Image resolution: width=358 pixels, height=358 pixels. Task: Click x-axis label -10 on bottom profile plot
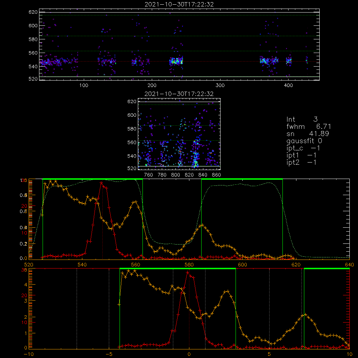[x=29, y=354]
